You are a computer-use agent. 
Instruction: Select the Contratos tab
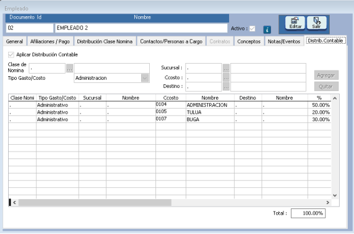point(220,42)
